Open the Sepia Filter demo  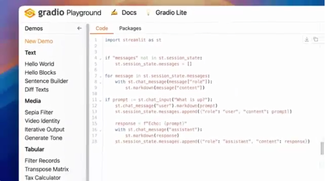pyautogui.click(x=39, y=113)
